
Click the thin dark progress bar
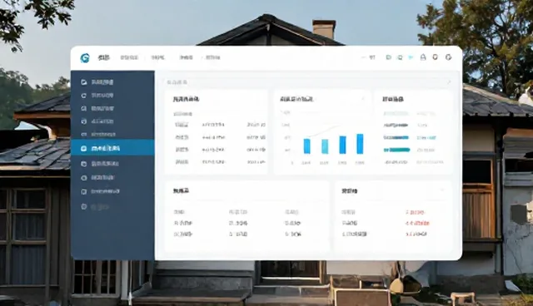[396, 126]
